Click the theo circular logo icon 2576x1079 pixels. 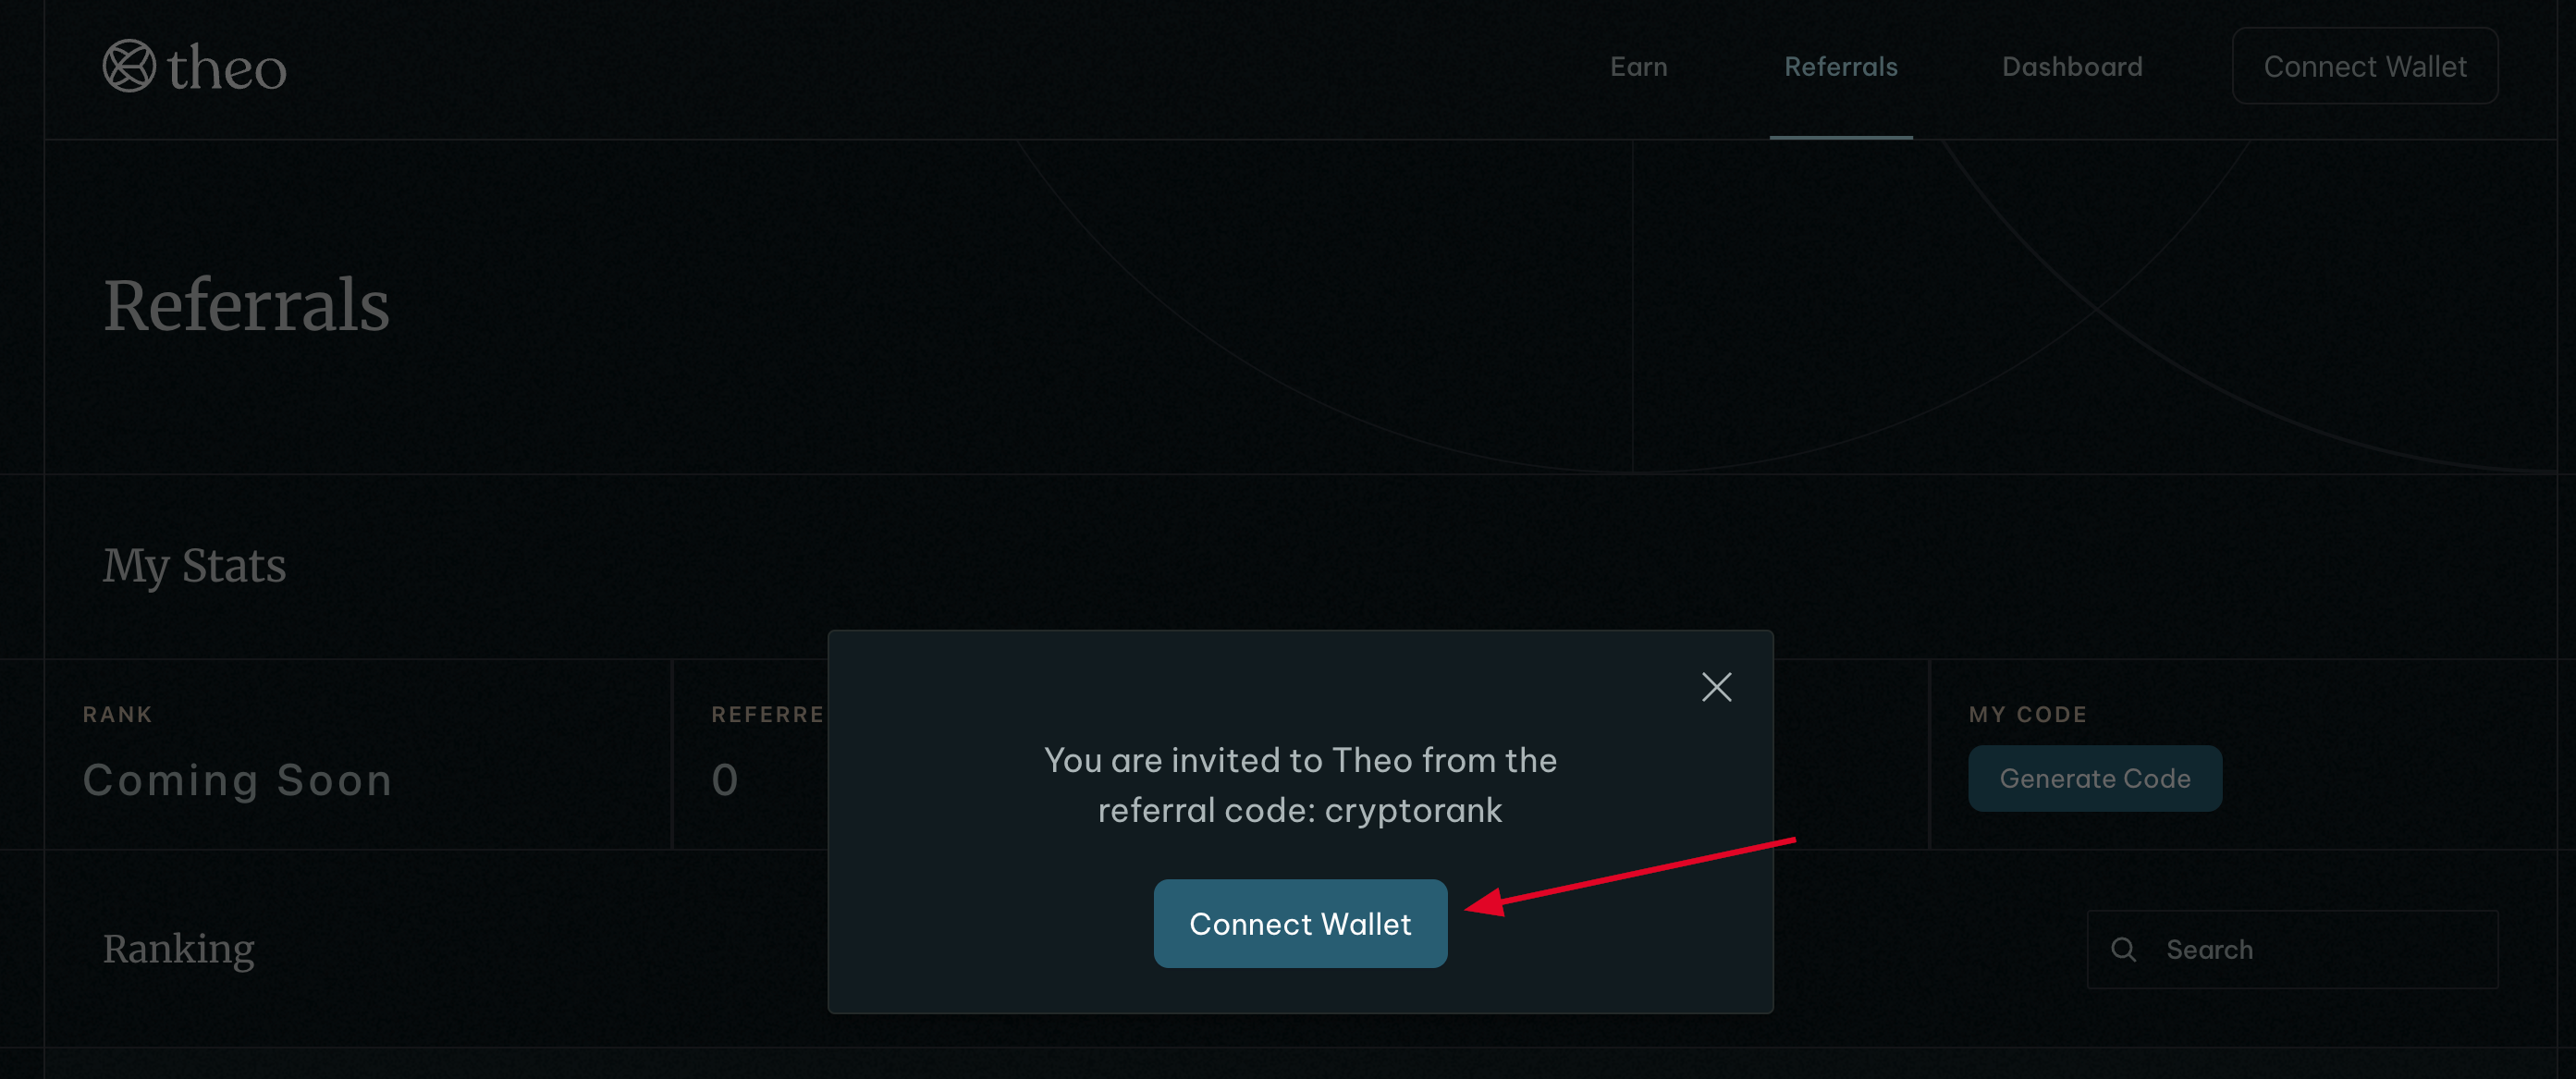(x=129, y=66)
